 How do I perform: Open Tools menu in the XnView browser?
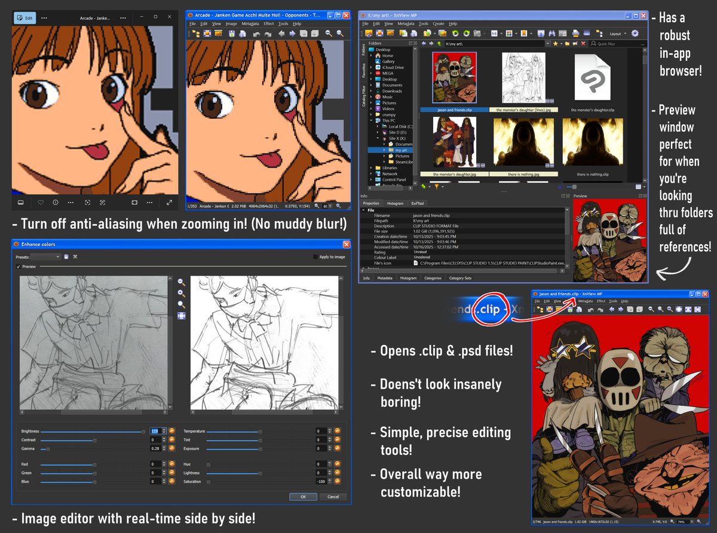tap(423, 23)
